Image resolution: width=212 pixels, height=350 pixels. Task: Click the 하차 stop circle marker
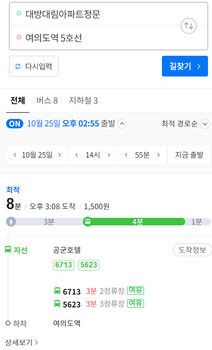(x=8, y=323)
